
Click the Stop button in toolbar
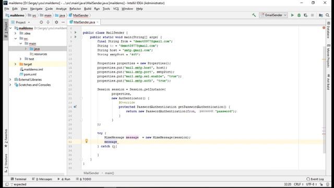point(312,15)
